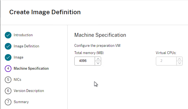The width and height of the screenshot is (188, 109).
Task: Go to the Introduction step
Action: coord(23,35)
